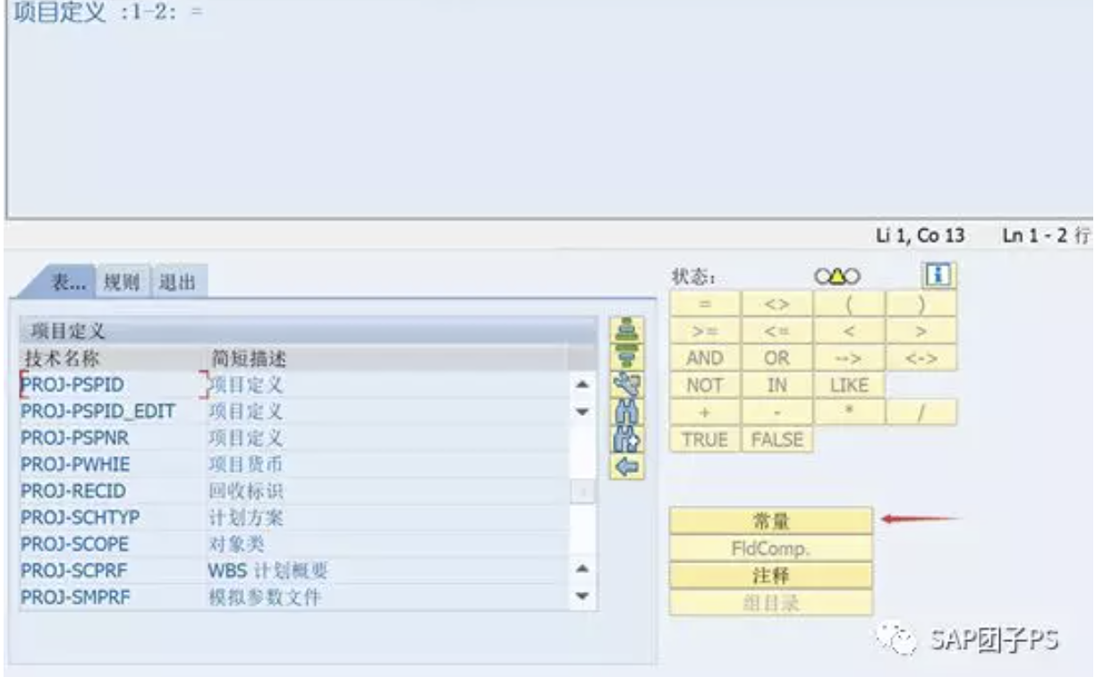
Task: Insert the LIKE operator
Action: 849,385
